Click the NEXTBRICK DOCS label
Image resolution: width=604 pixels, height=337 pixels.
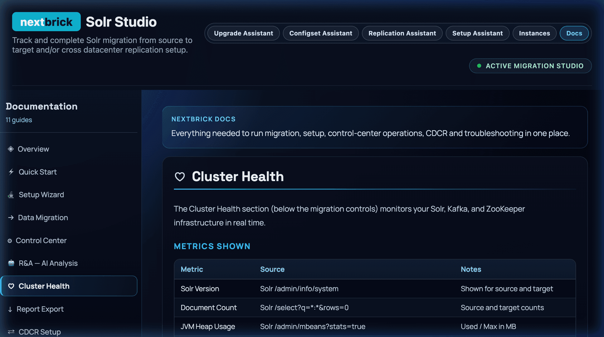(204, 119)
